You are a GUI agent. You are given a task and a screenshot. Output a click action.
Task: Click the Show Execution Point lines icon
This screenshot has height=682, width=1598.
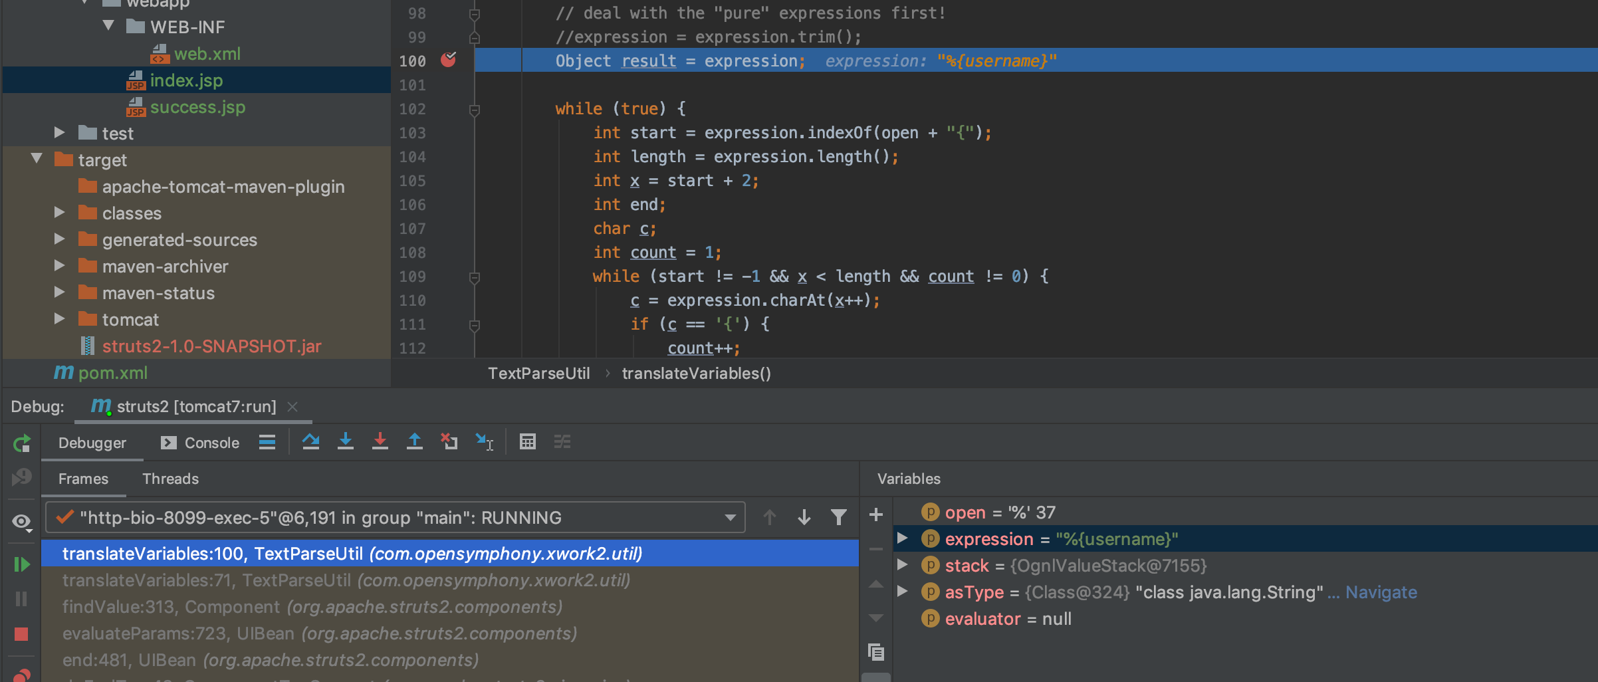pos(267,442)
